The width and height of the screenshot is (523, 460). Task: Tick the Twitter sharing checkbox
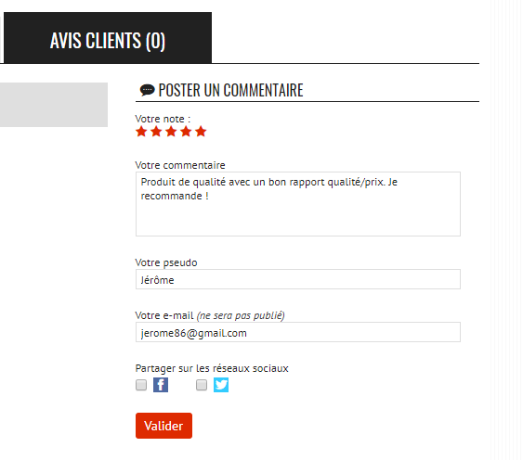[202, 385]
